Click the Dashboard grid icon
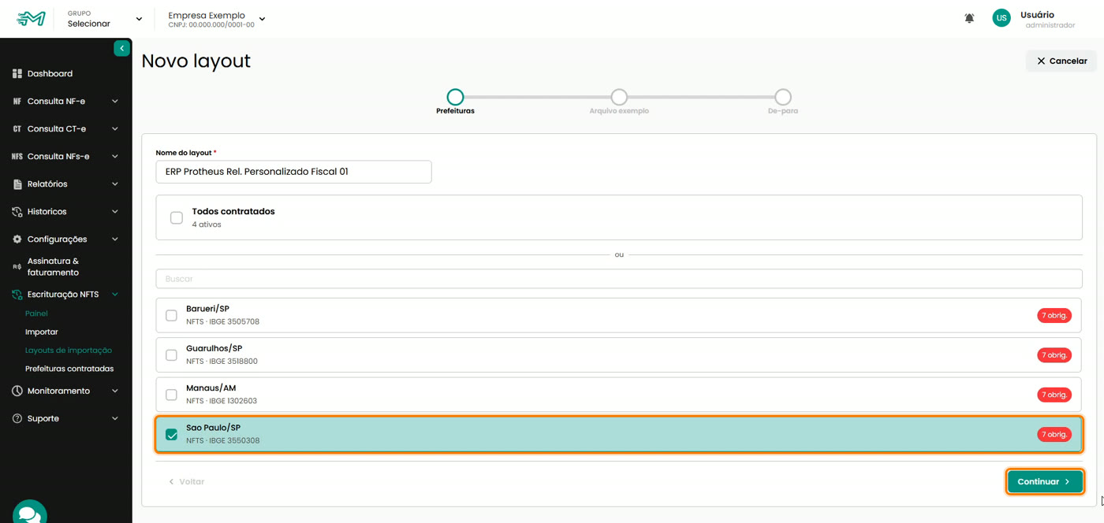Screen dimensions: 1104x523 click(17, 73)
